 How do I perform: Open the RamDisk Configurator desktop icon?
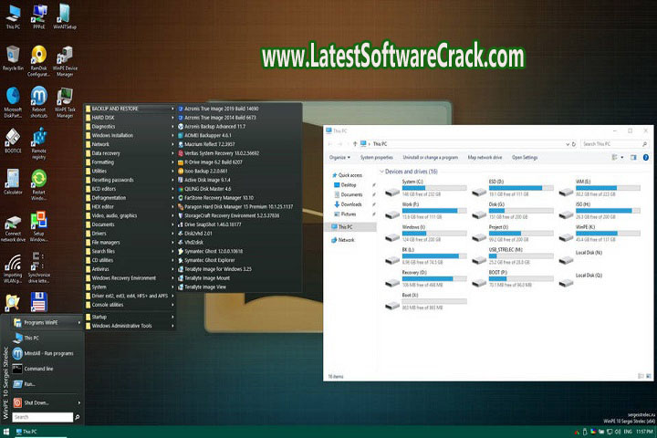[x=39, y=61]
